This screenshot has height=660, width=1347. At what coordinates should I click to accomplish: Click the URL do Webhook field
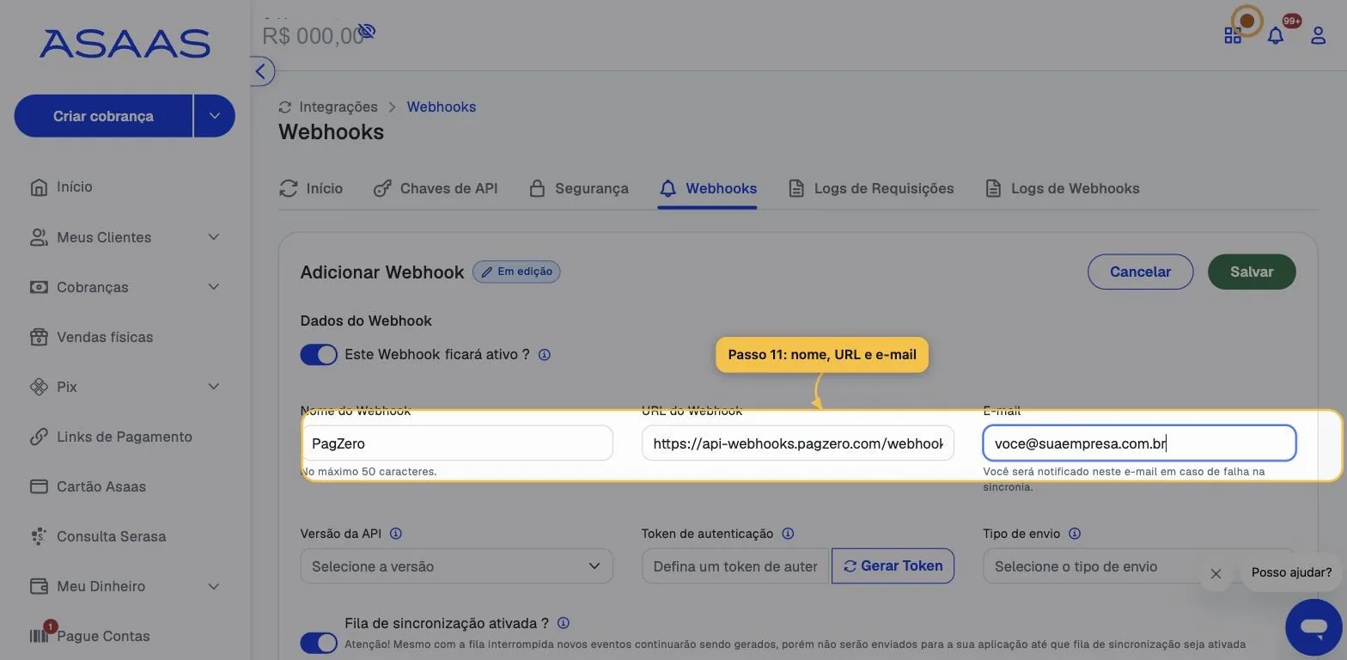coord(798,443)
